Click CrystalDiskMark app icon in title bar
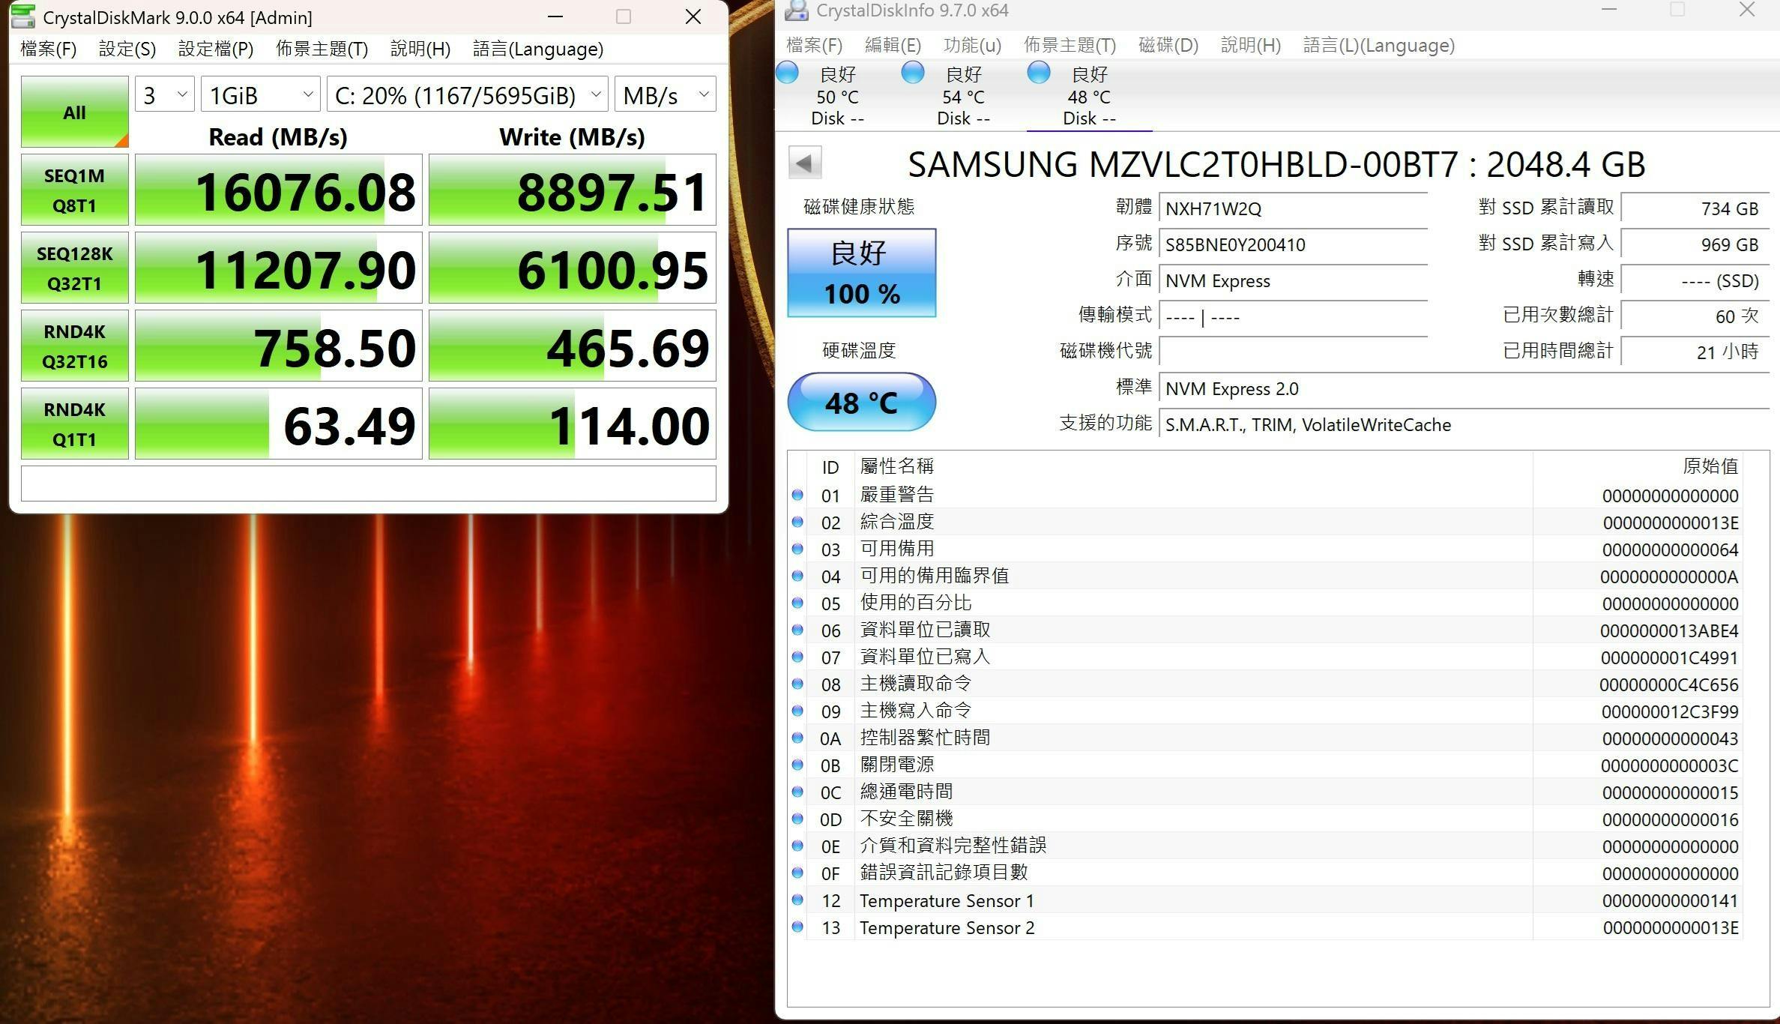 click(23, 16)
